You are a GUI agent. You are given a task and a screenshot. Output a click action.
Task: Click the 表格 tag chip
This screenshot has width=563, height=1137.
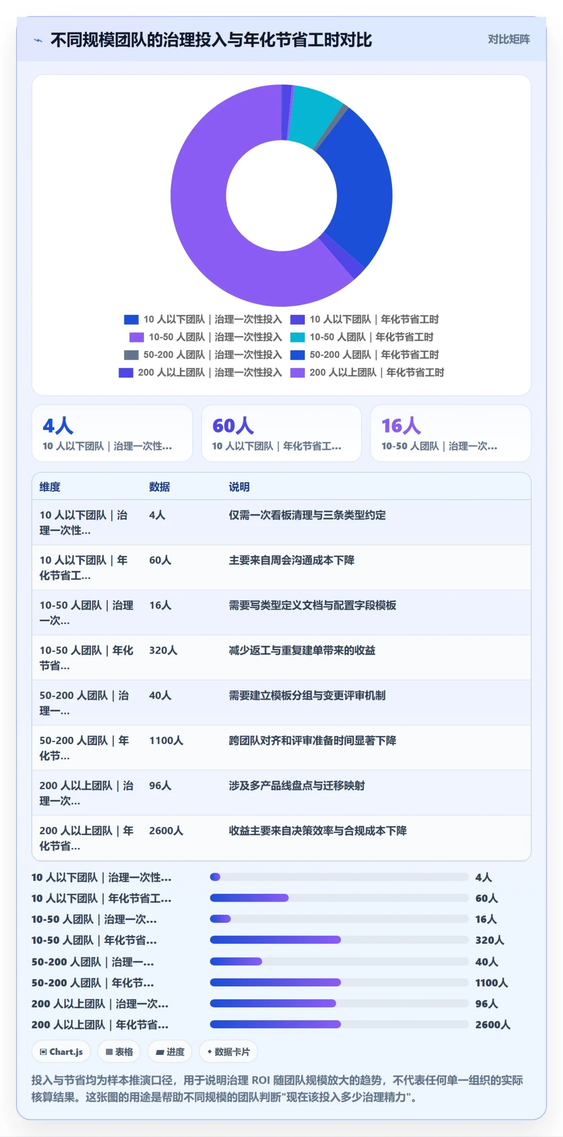[119, 1051]
